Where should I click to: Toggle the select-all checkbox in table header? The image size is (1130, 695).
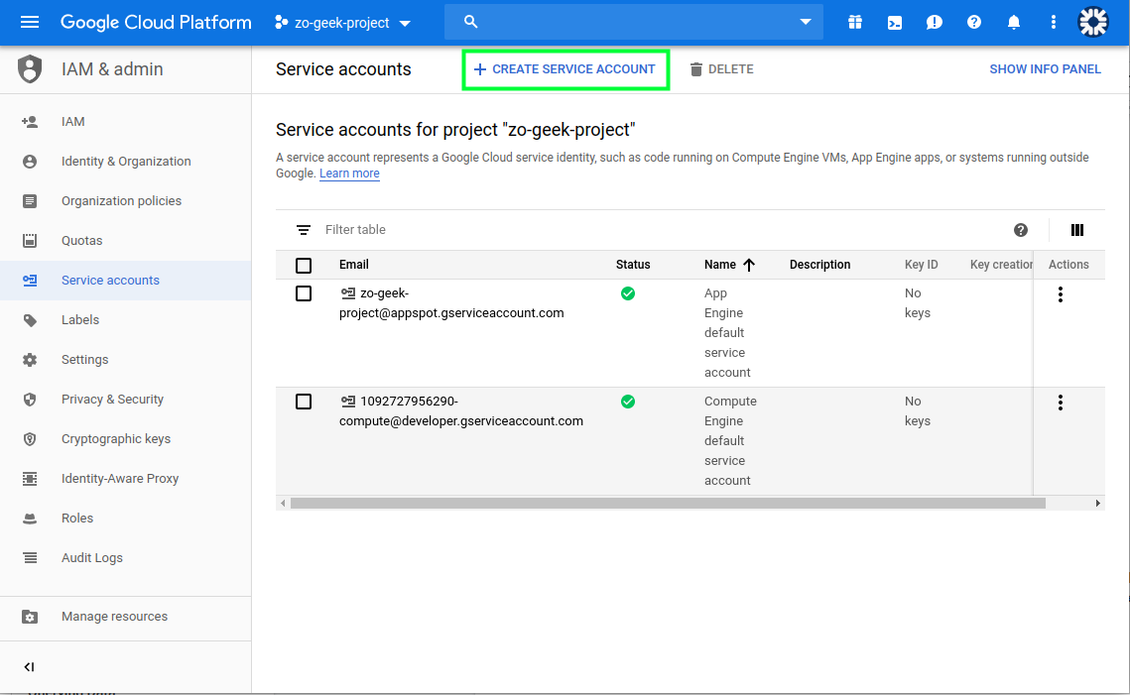coord(304,266)
